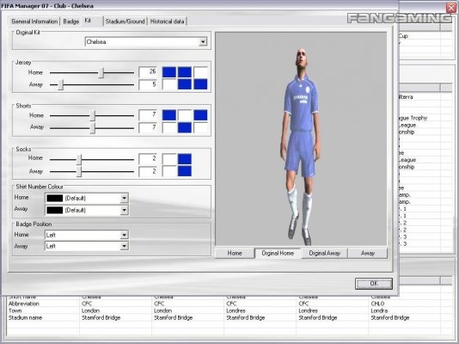Click the Socks Home slider handle
Viewport: 459px width, 344px height.
tap(79, 160)
